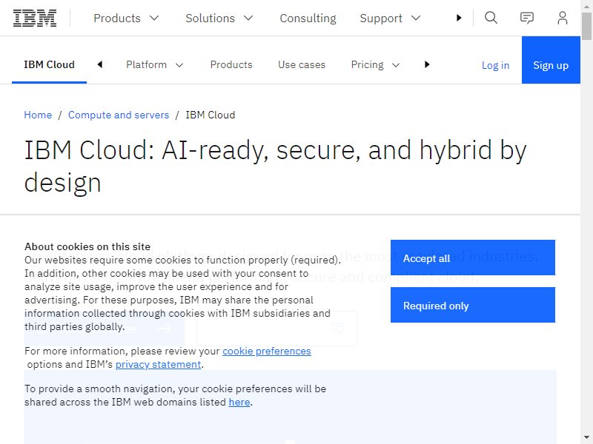Image resolution: width=593 pixels, height=444 pixels.
Task: Expand the Pricing dropdown
Action: 376,65
